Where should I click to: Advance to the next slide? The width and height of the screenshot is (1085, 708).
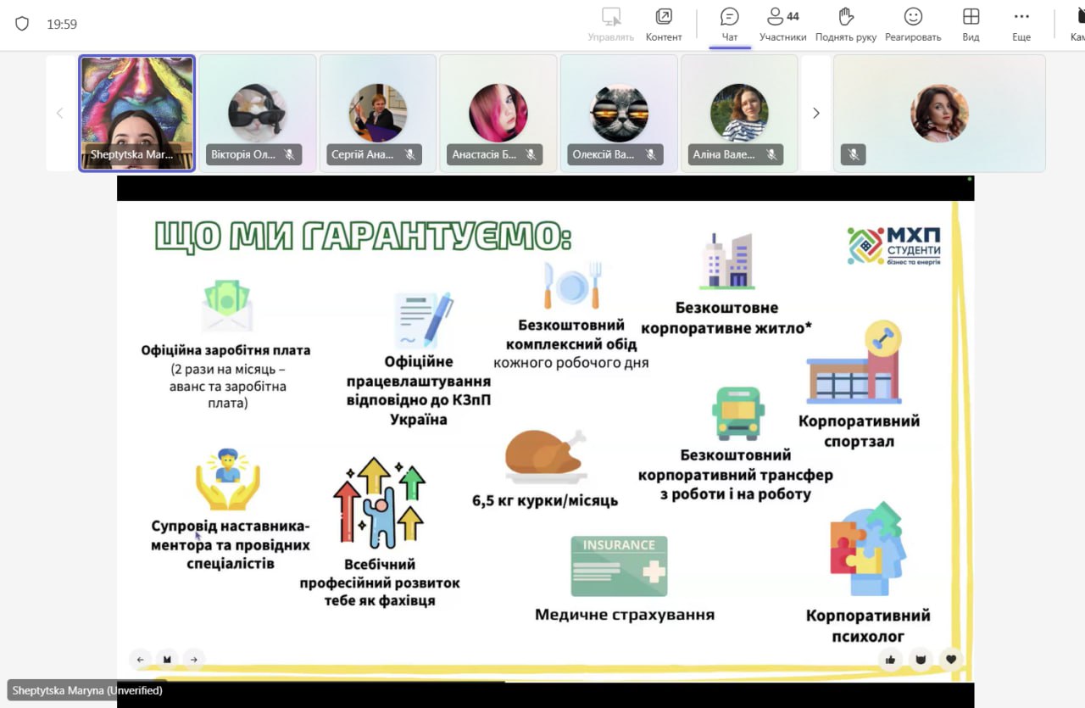194,659
